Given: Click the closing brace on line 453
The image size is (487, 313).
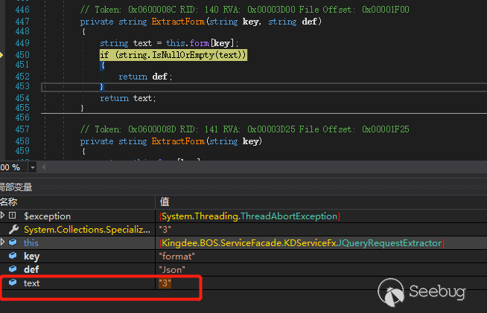Looking at the screenshot, I should (101, 86).
